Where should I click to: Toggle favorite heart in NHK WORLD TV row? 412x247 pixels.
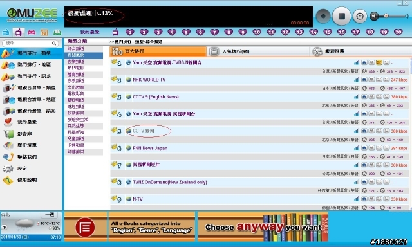click(371, 80)
